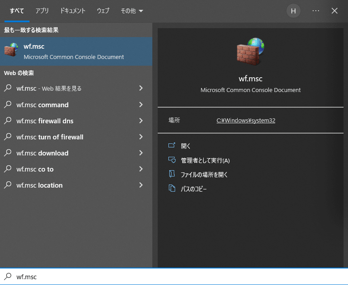The height and width of the screenshot is (285, 348).
Task: Click search icon beside 'Web 結果を見る'
Action: [8, 88]
